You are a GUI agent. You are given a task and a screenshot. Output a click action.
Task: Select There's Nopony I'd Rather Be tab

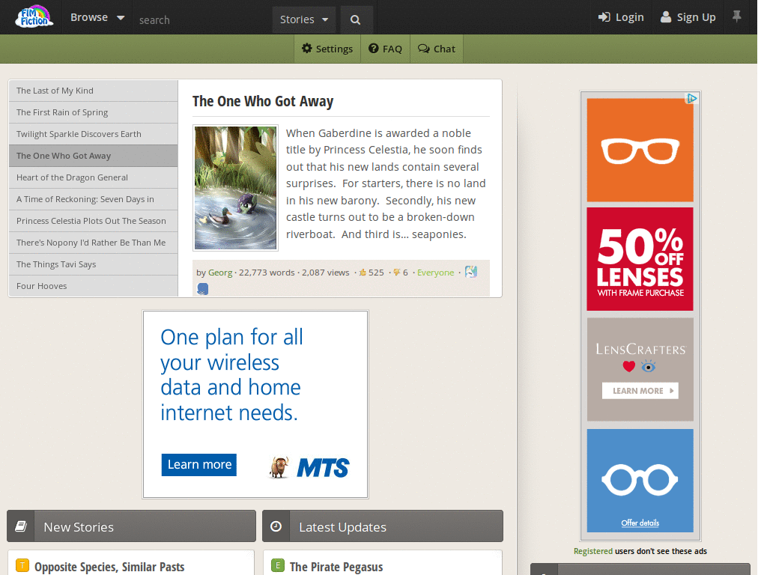(94, 243)
